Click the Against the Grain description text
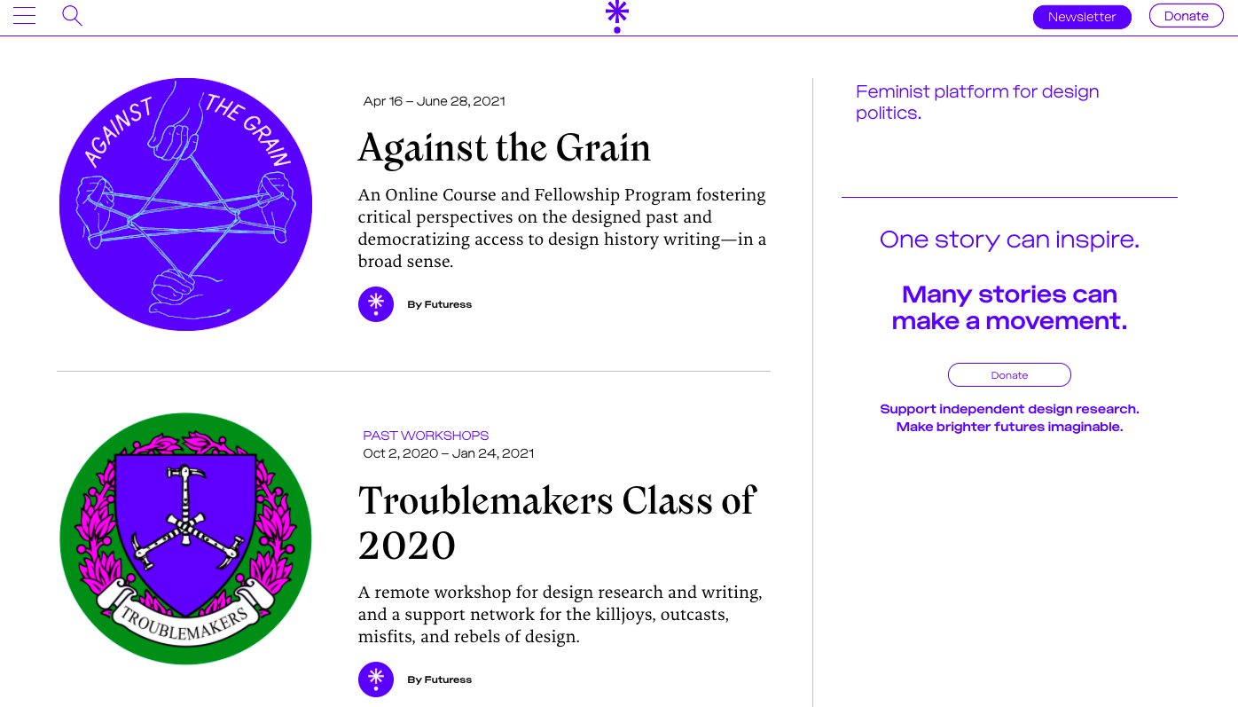The image size is (1238, 707). (x=561, y=228)
